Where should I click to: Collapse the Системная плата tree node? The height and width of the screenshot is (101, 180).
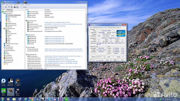pyautogui.click(x=3, y=28)
